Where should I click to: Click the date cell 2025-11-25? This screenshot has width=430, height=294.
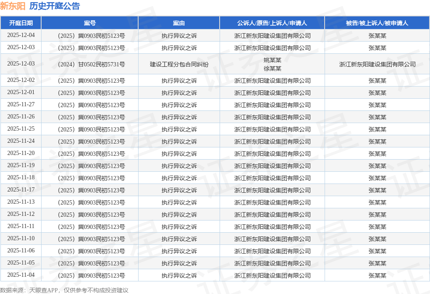21,129
